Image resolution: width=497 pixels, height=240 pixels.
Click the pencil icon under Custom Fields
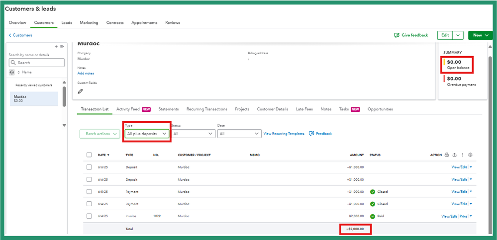(80, 91)
